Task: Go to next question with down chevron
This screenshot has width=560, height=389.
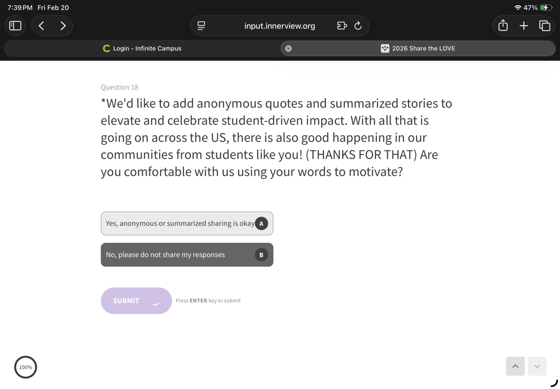Action: coord(537,366)
